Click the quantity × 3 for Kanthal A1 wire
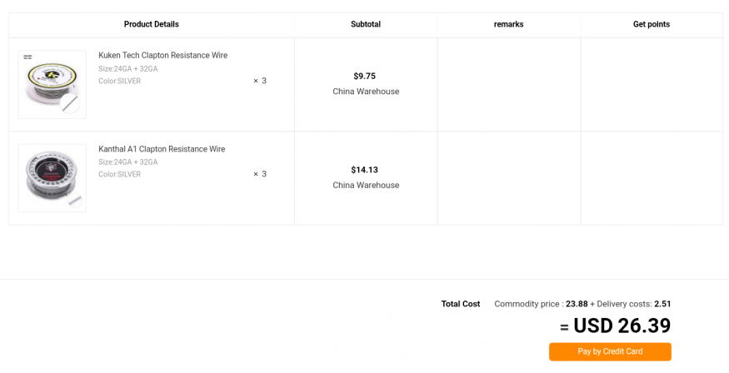The width and height of the screenshot is (729, 373). coord(260,174)
